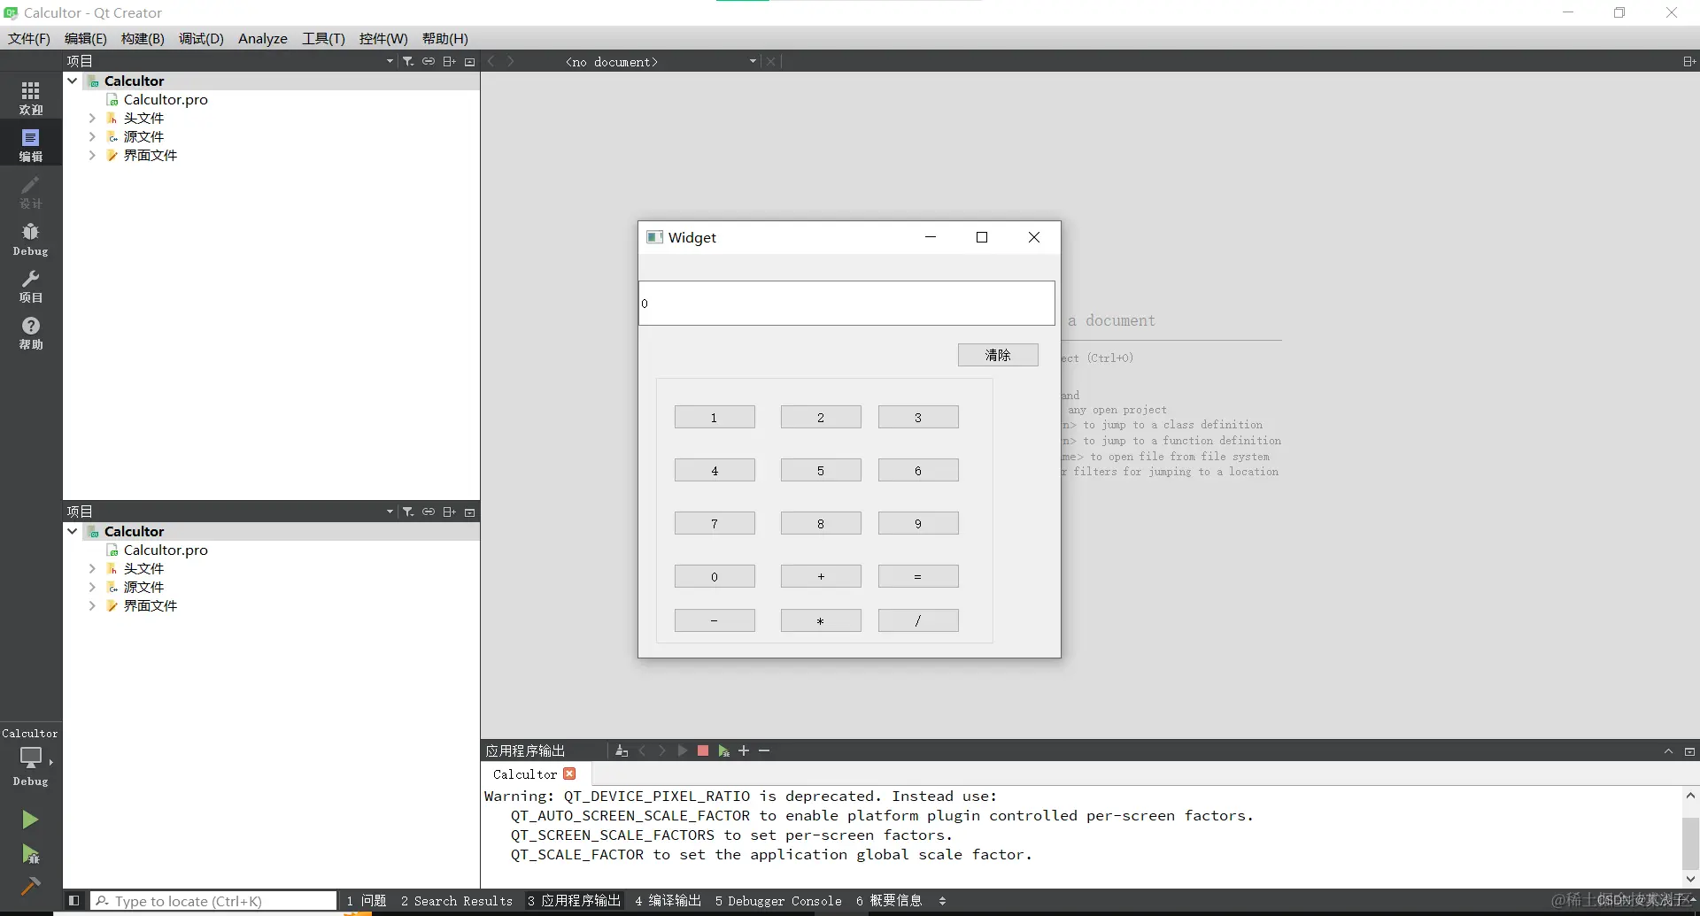
Task: Open 4 编译输出 pane in status bar
Action: [x=668, y=901]
